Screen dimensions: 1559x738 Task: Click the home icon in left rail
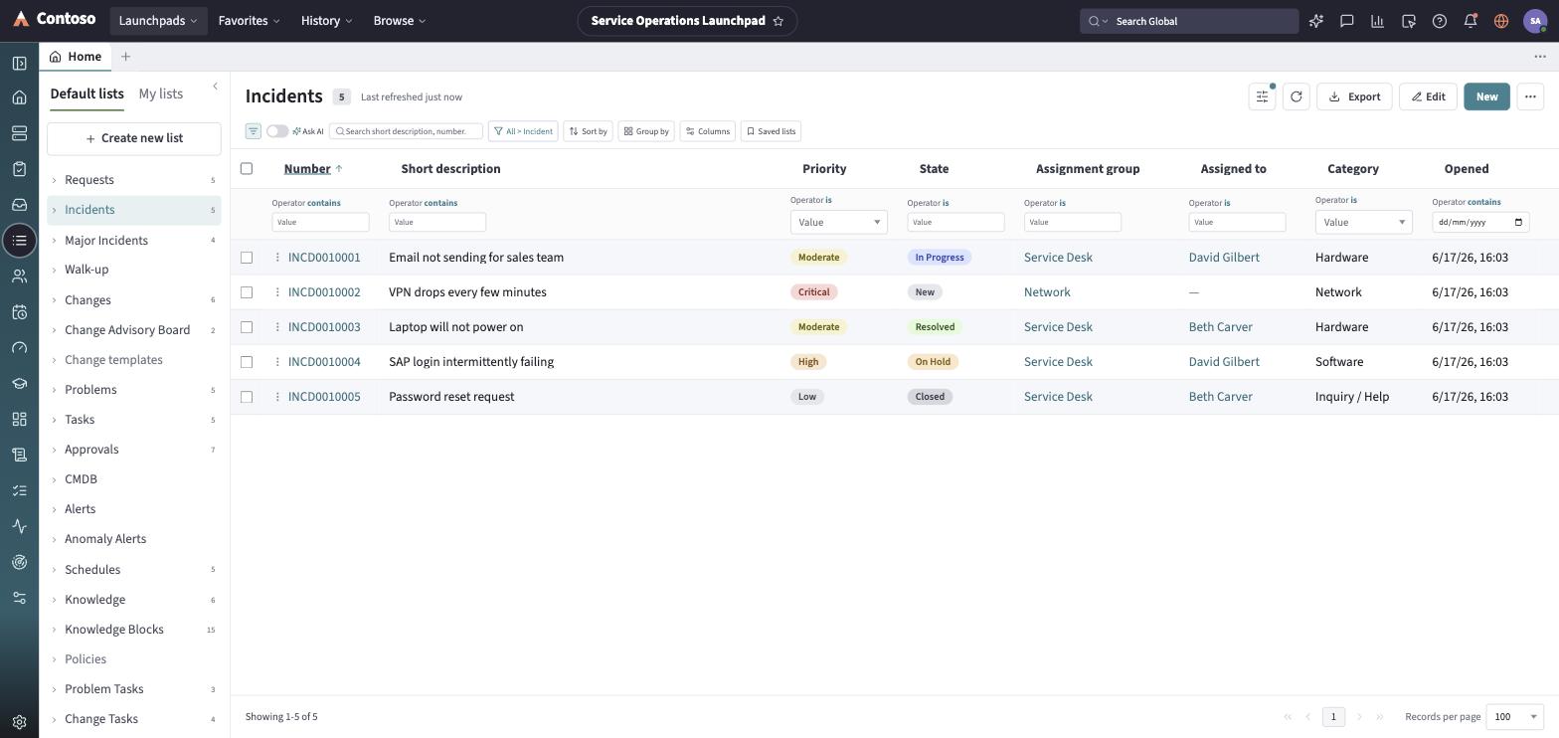click(19, 97)
